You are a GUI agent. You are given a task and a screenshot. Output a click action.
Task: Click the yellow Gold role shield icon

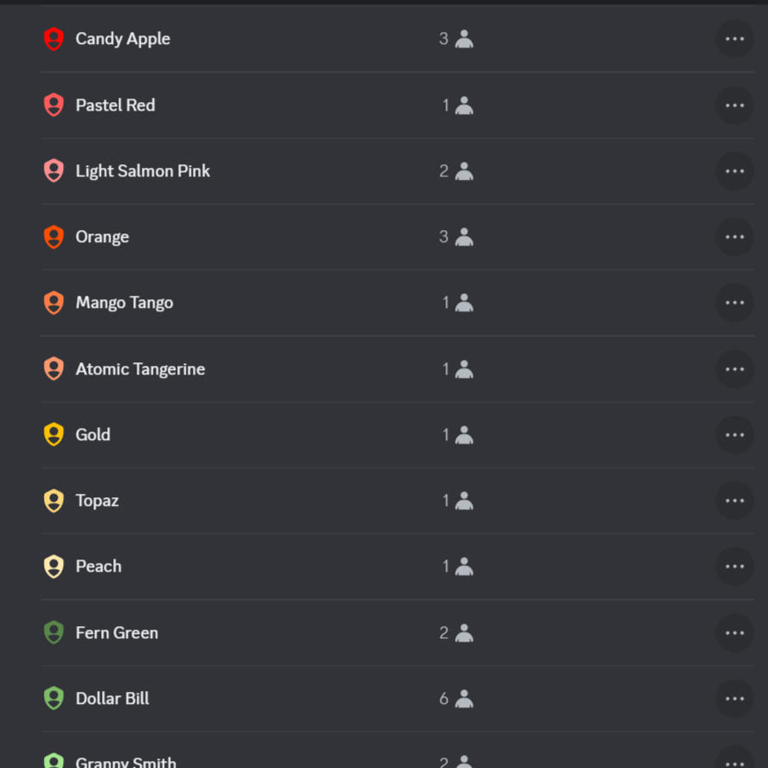pos(54,434)
